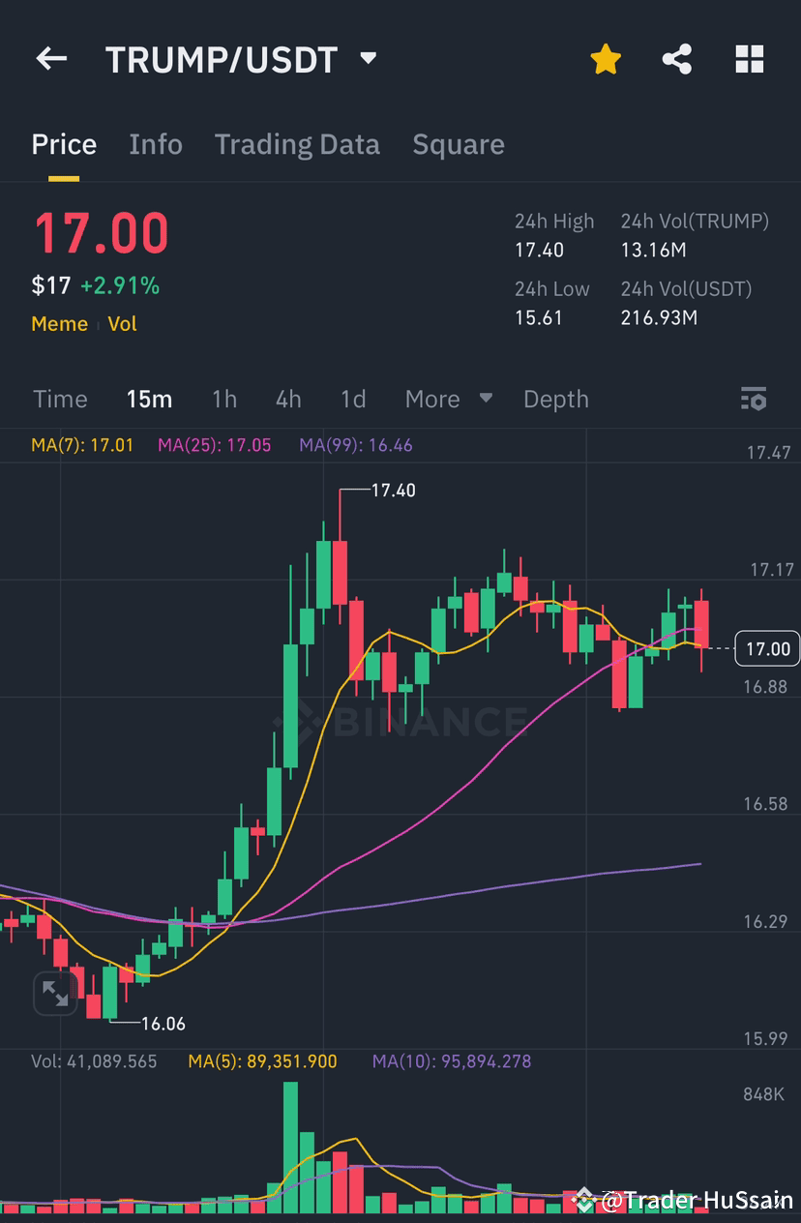Tap the back arrow to exit chart

[x=50, y=59]
